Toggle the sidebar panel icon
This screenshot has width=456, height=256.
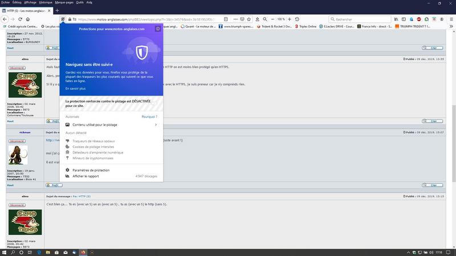(404, 19)
